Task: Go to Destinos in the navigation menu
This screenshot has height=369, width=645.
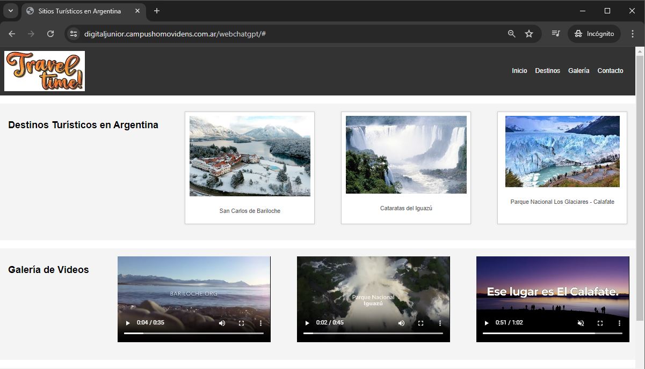Action: [x=547, y=71]
